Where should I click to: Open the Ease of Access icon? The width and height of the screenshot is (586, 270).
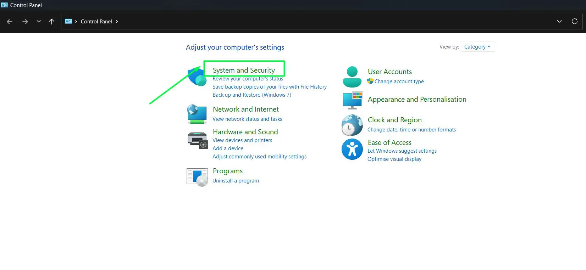[x=352, y=149]
